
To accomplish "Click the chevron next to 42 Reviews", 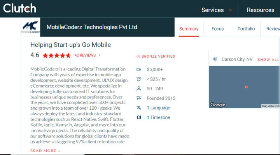I will (100, 55).
